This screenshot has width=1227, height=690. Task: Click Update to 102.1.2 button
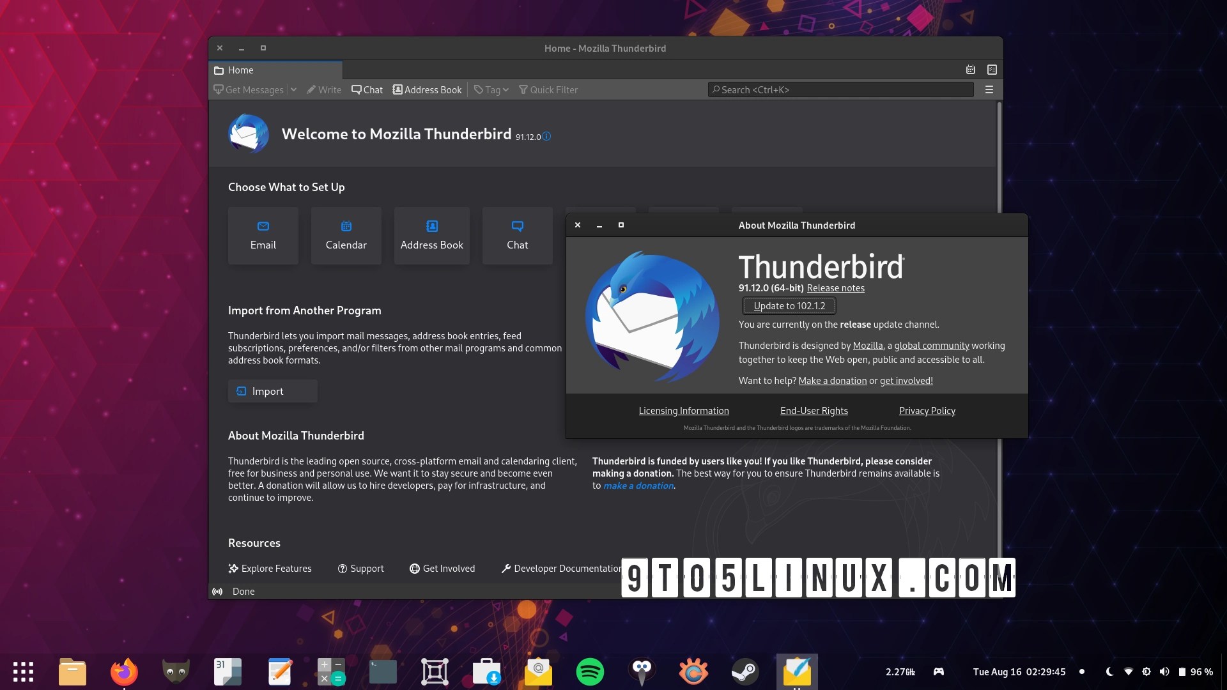tap(789, 306)
